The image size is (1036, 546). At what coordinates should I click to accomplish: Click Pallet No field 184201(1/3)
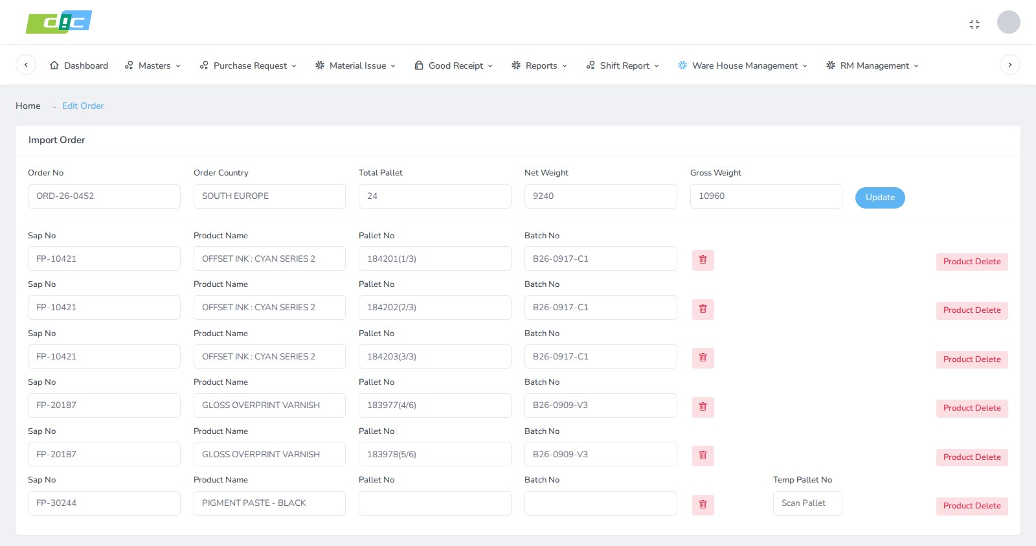435,258
